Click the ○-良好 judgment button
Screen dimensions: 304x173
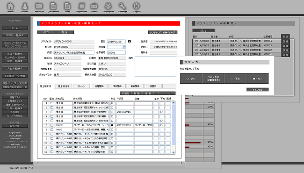191,79
